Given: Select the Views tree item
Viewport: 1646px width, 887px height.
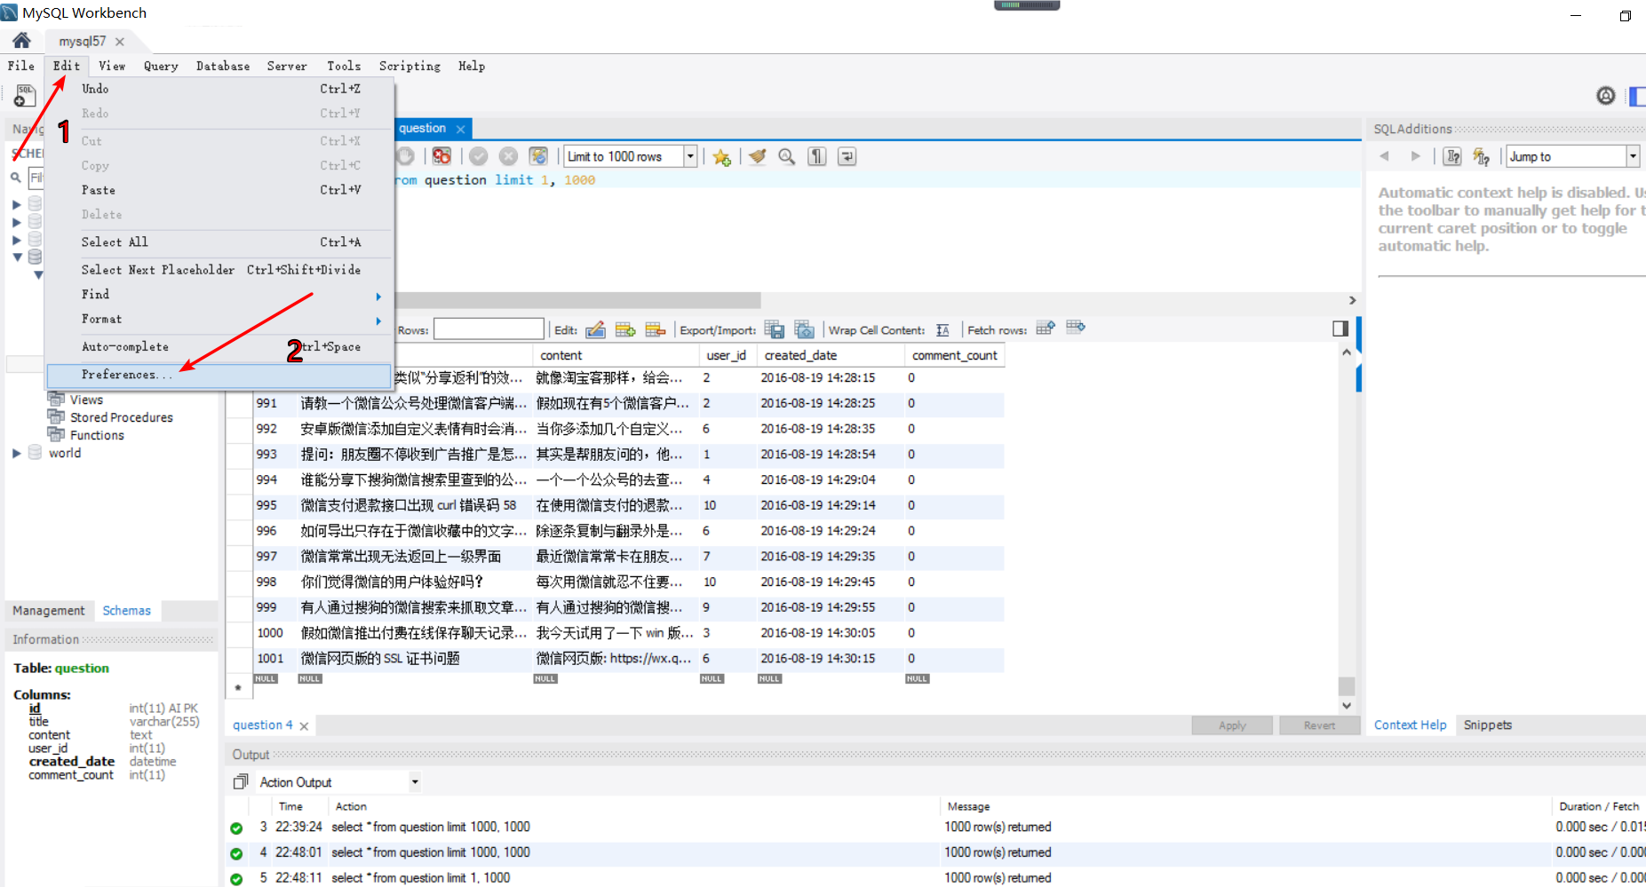Looking at the screenshot, I should (86, 400).
